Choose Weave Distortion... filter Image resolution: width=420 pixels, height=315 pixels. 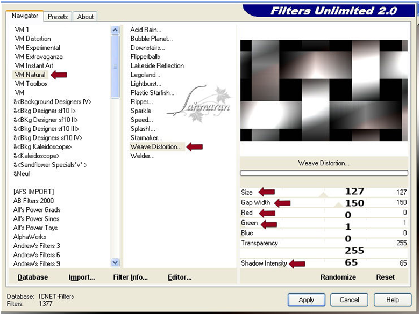point(157,146)
